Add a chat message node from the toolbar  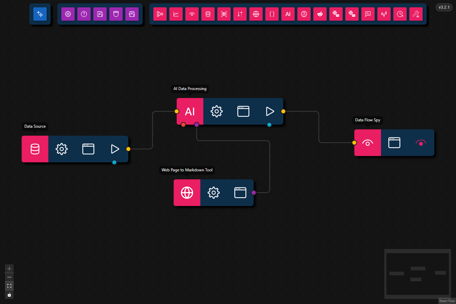(x=368, y=14)
